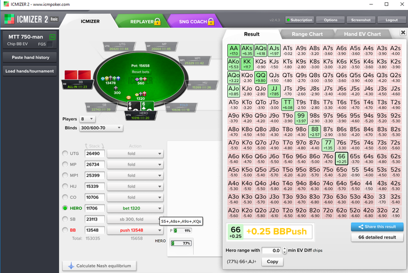This screenshot has height=273, width=408.
Task: Open MP action dropdown
Action: [x=135, y=164]
